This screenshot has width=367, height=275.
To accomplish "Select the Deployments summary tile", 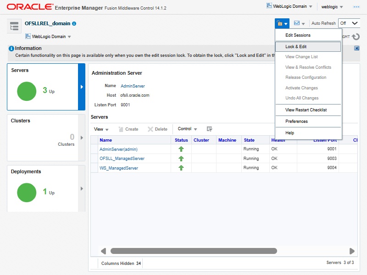I will click(x=43, y=188).
